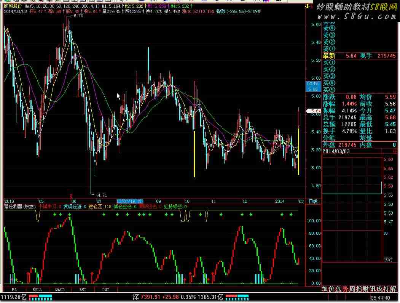This screenshot has height=303, width=400.
Task: Open the 财 tab
Action: click(366, 289)
